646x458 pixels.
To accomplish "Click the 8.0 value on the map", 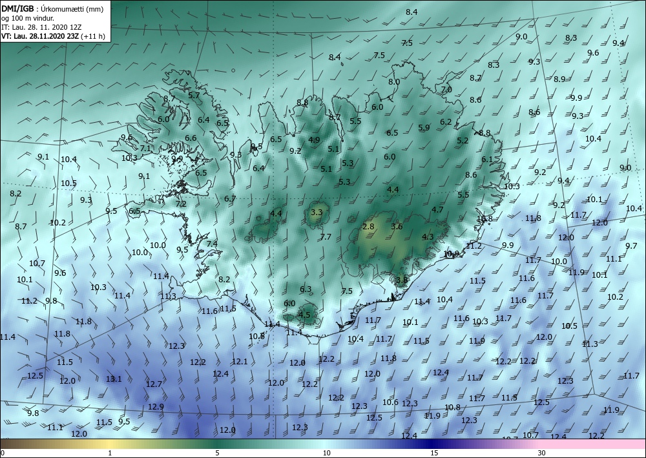I will click(x=394, y=82).
